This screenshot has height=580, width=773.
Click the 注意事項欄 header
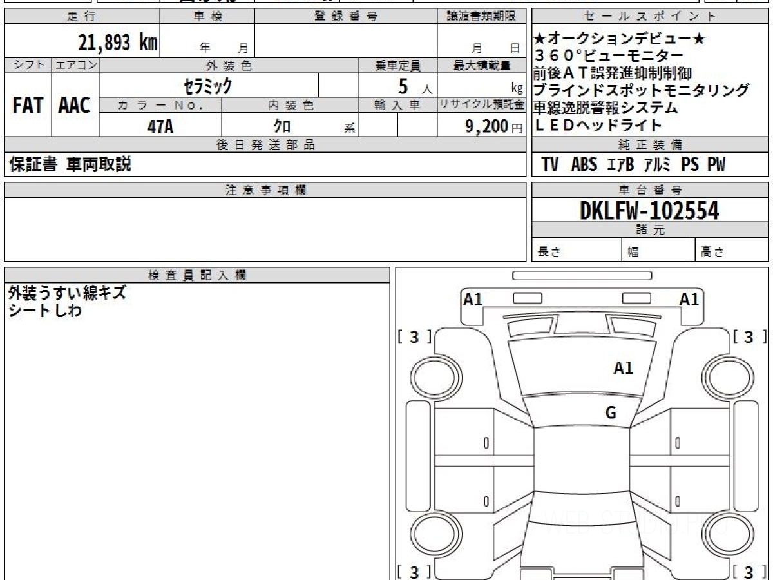pyautogui.click(x=265, y=190)
